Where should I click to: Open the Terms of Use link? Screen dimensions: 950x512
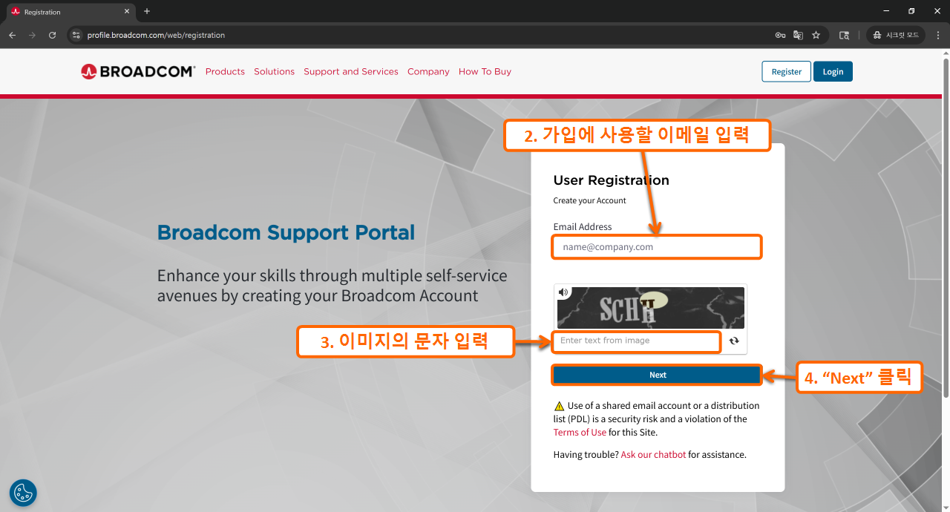(579, 432)
